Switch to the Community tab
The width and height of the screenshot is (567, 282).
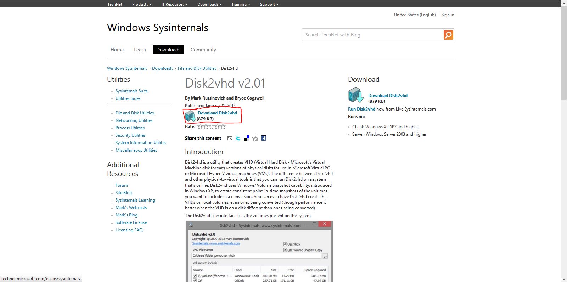coord(203,50)
